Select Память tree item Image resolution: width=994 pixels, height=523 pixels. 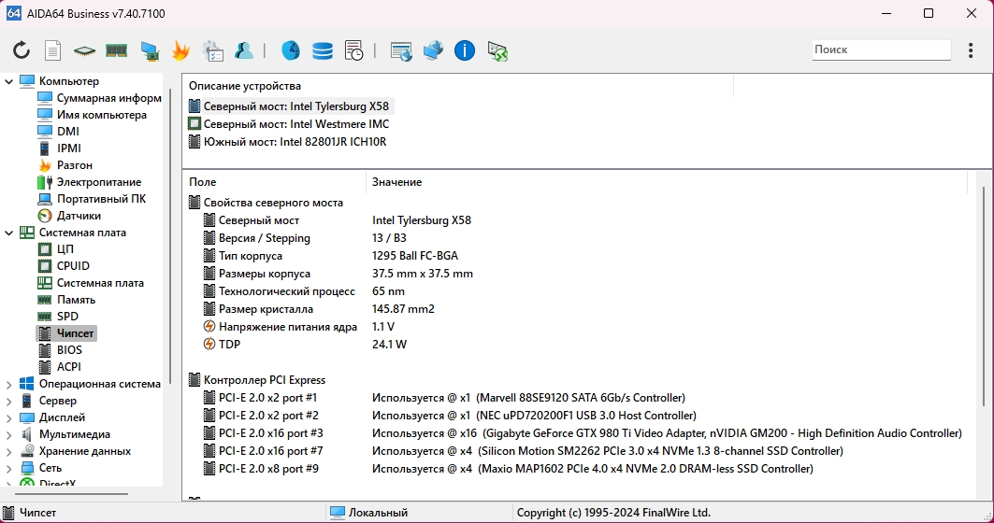click(66, 300)
